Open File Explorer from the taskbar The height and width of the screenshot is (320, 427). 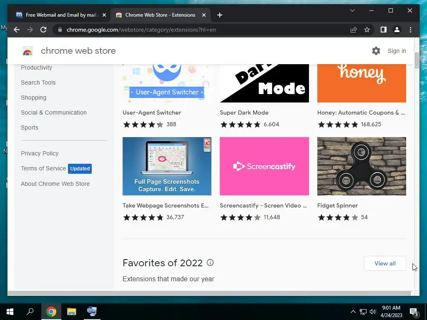coord(72,312)
